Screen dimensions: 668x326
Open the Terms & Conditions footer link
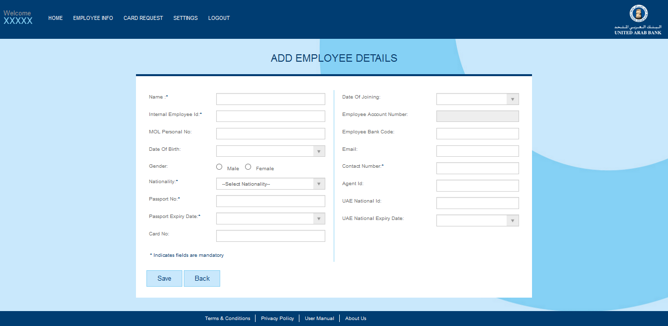click(x=228, y=319)
